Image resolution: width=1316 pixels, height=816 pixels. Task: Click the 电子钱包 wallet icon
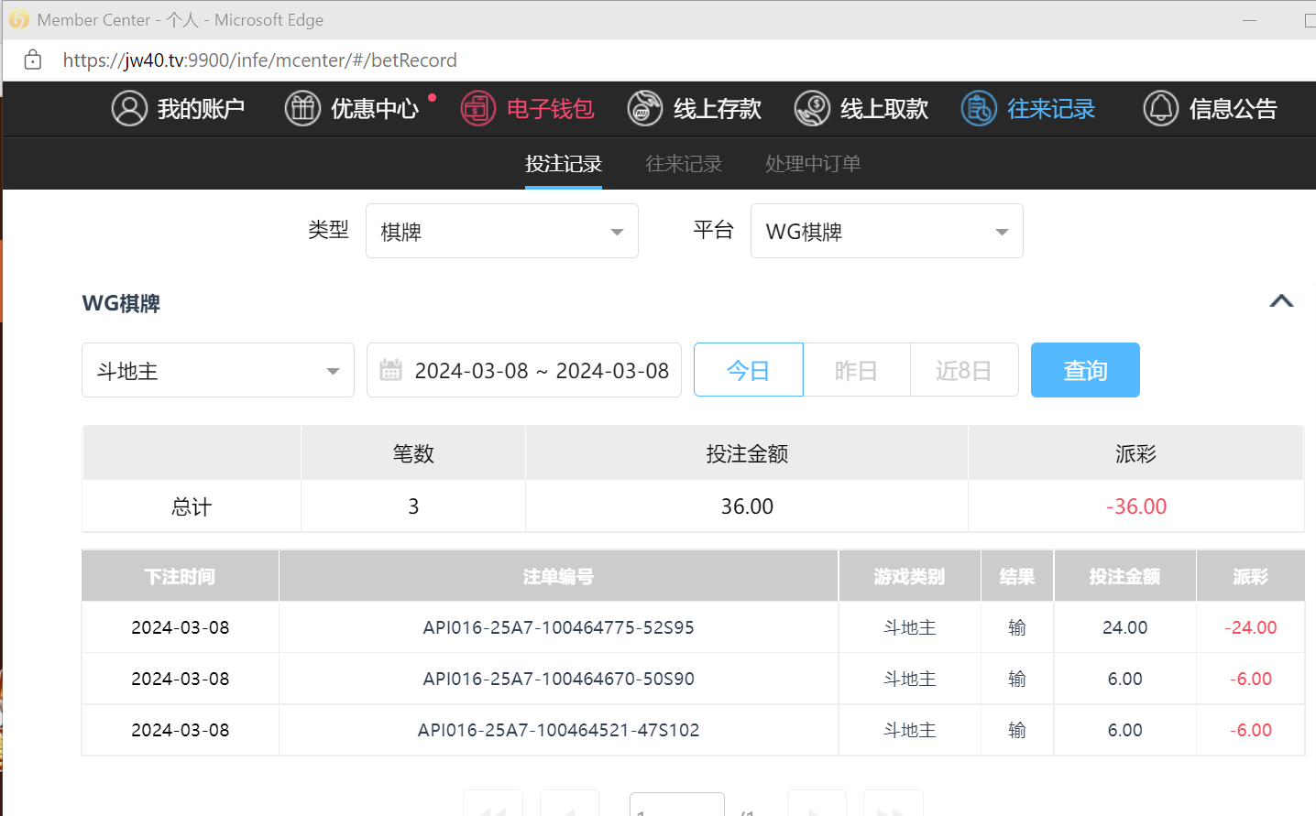point(477,108)
